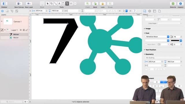Edit the Y position field in top bar

click(x=57, y=11)
